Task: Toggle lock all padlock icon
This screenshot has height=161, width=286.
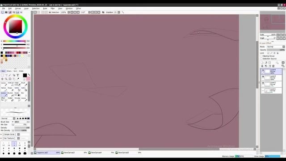Action: click(x=278, y=53)
